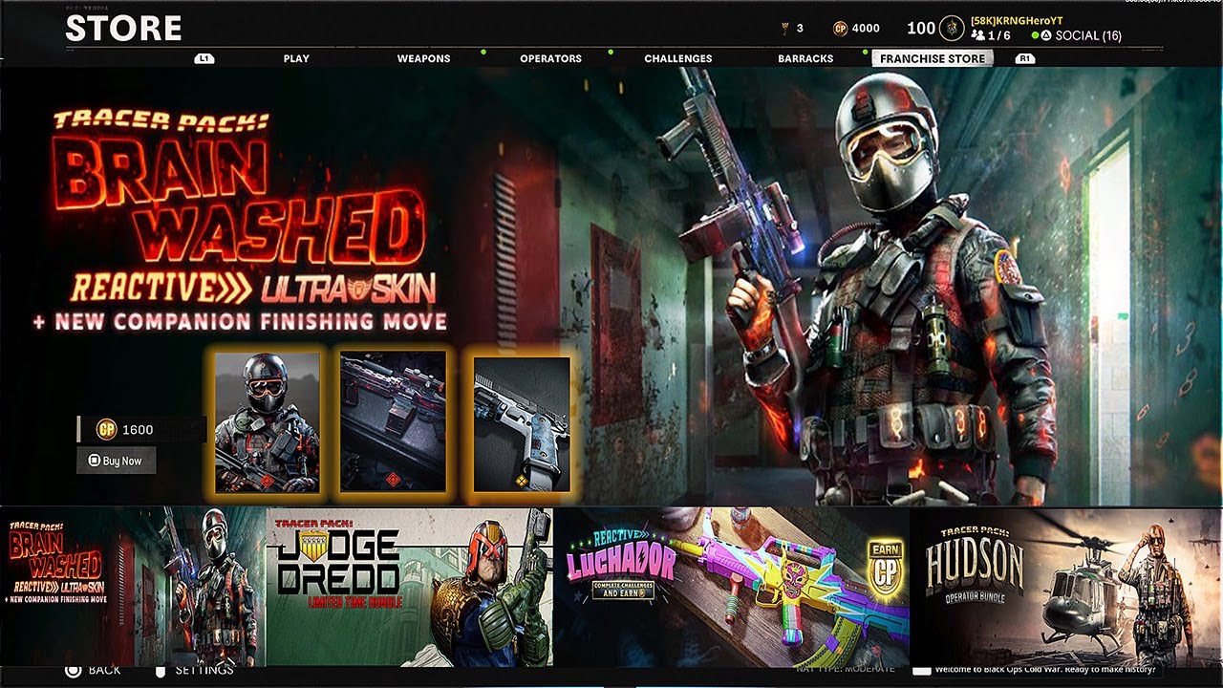Viewport: 1223px width, 688px height.
Task: Preview the masked operator skin thumbnail
Action: 268,422
